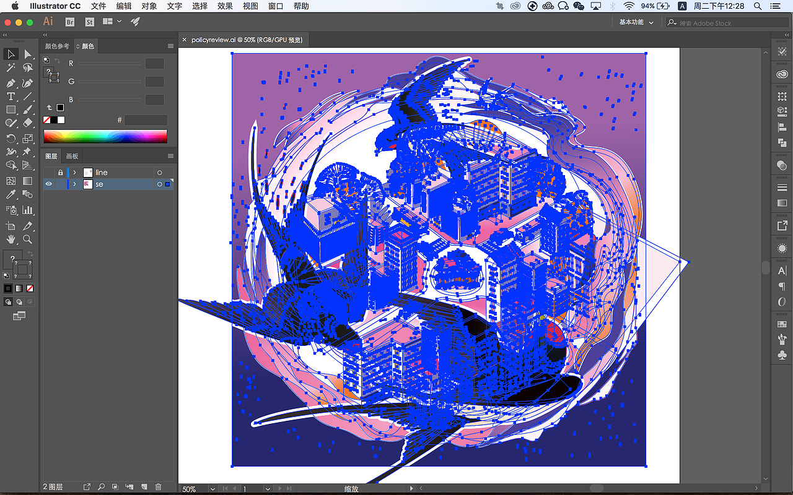This screenshot has width=793, height=495.
Task: Open the Bridge (Br) launcher
Action: click(x=70, y=22)
